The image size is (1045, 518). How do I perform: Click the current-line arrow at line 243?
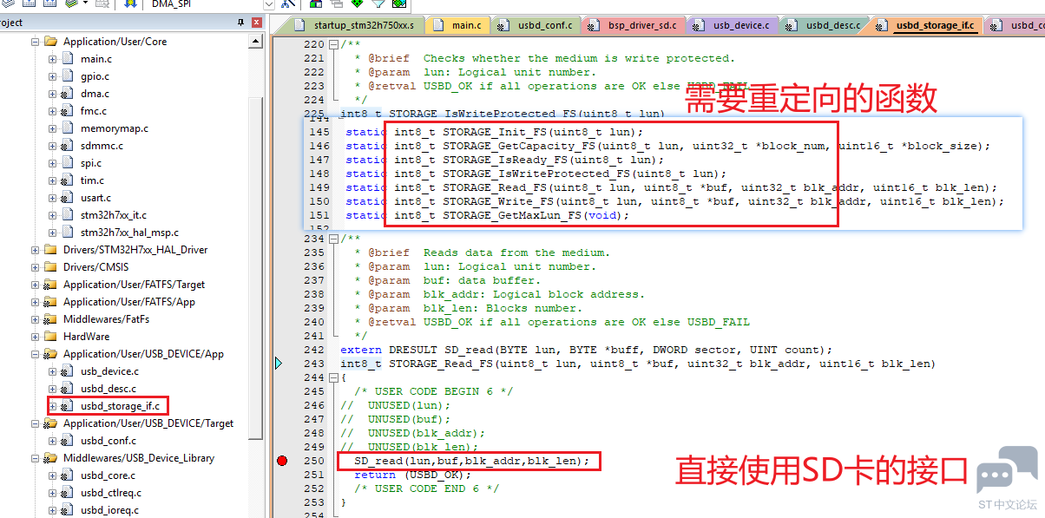tap(279, 364)
